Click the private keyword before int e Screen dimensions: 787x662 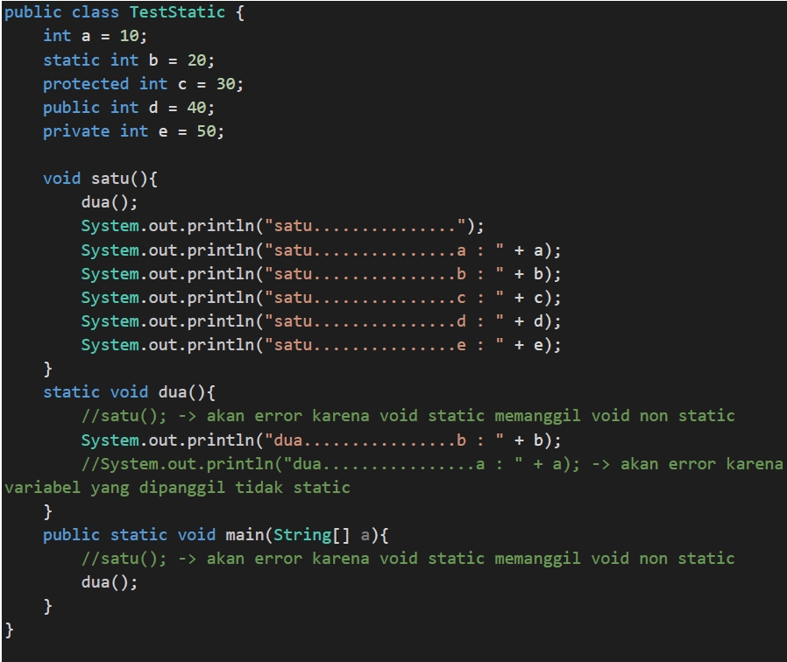[x=76, y=131]
